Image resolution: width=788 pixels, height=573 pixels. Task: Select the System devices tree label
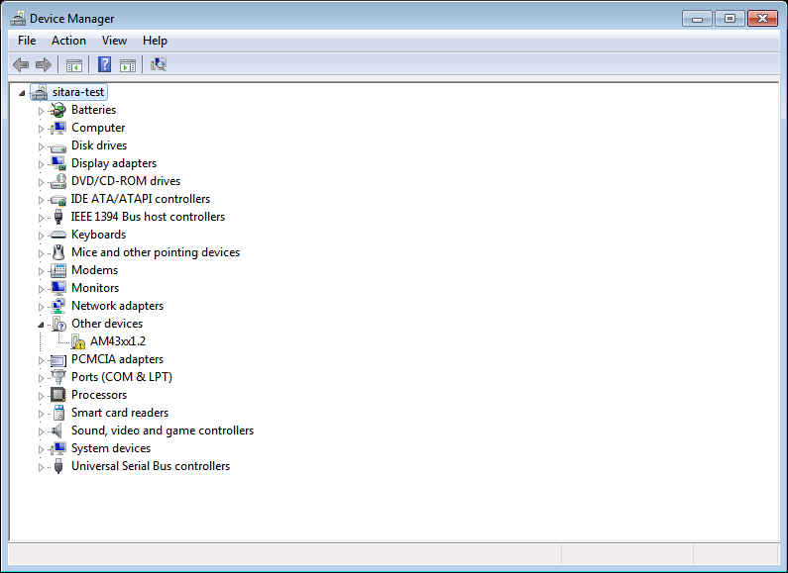point(111,448)
